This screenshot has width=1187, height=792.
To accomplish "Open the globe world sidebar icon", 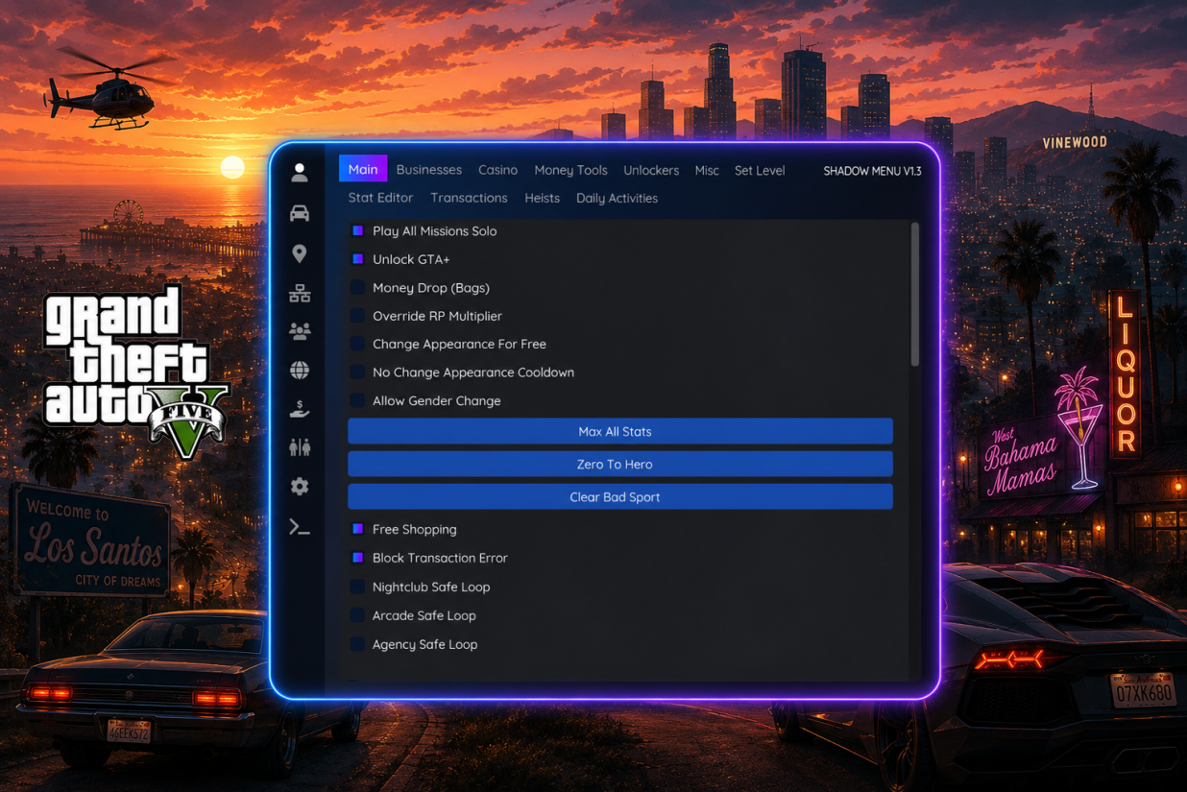I will [x=300, y=371].
